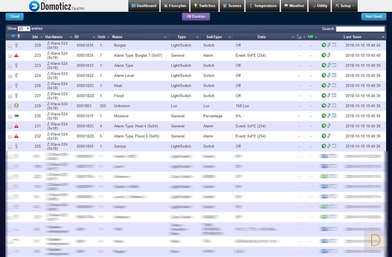Open the log icon for Moisture device

[x=334, y=116]
